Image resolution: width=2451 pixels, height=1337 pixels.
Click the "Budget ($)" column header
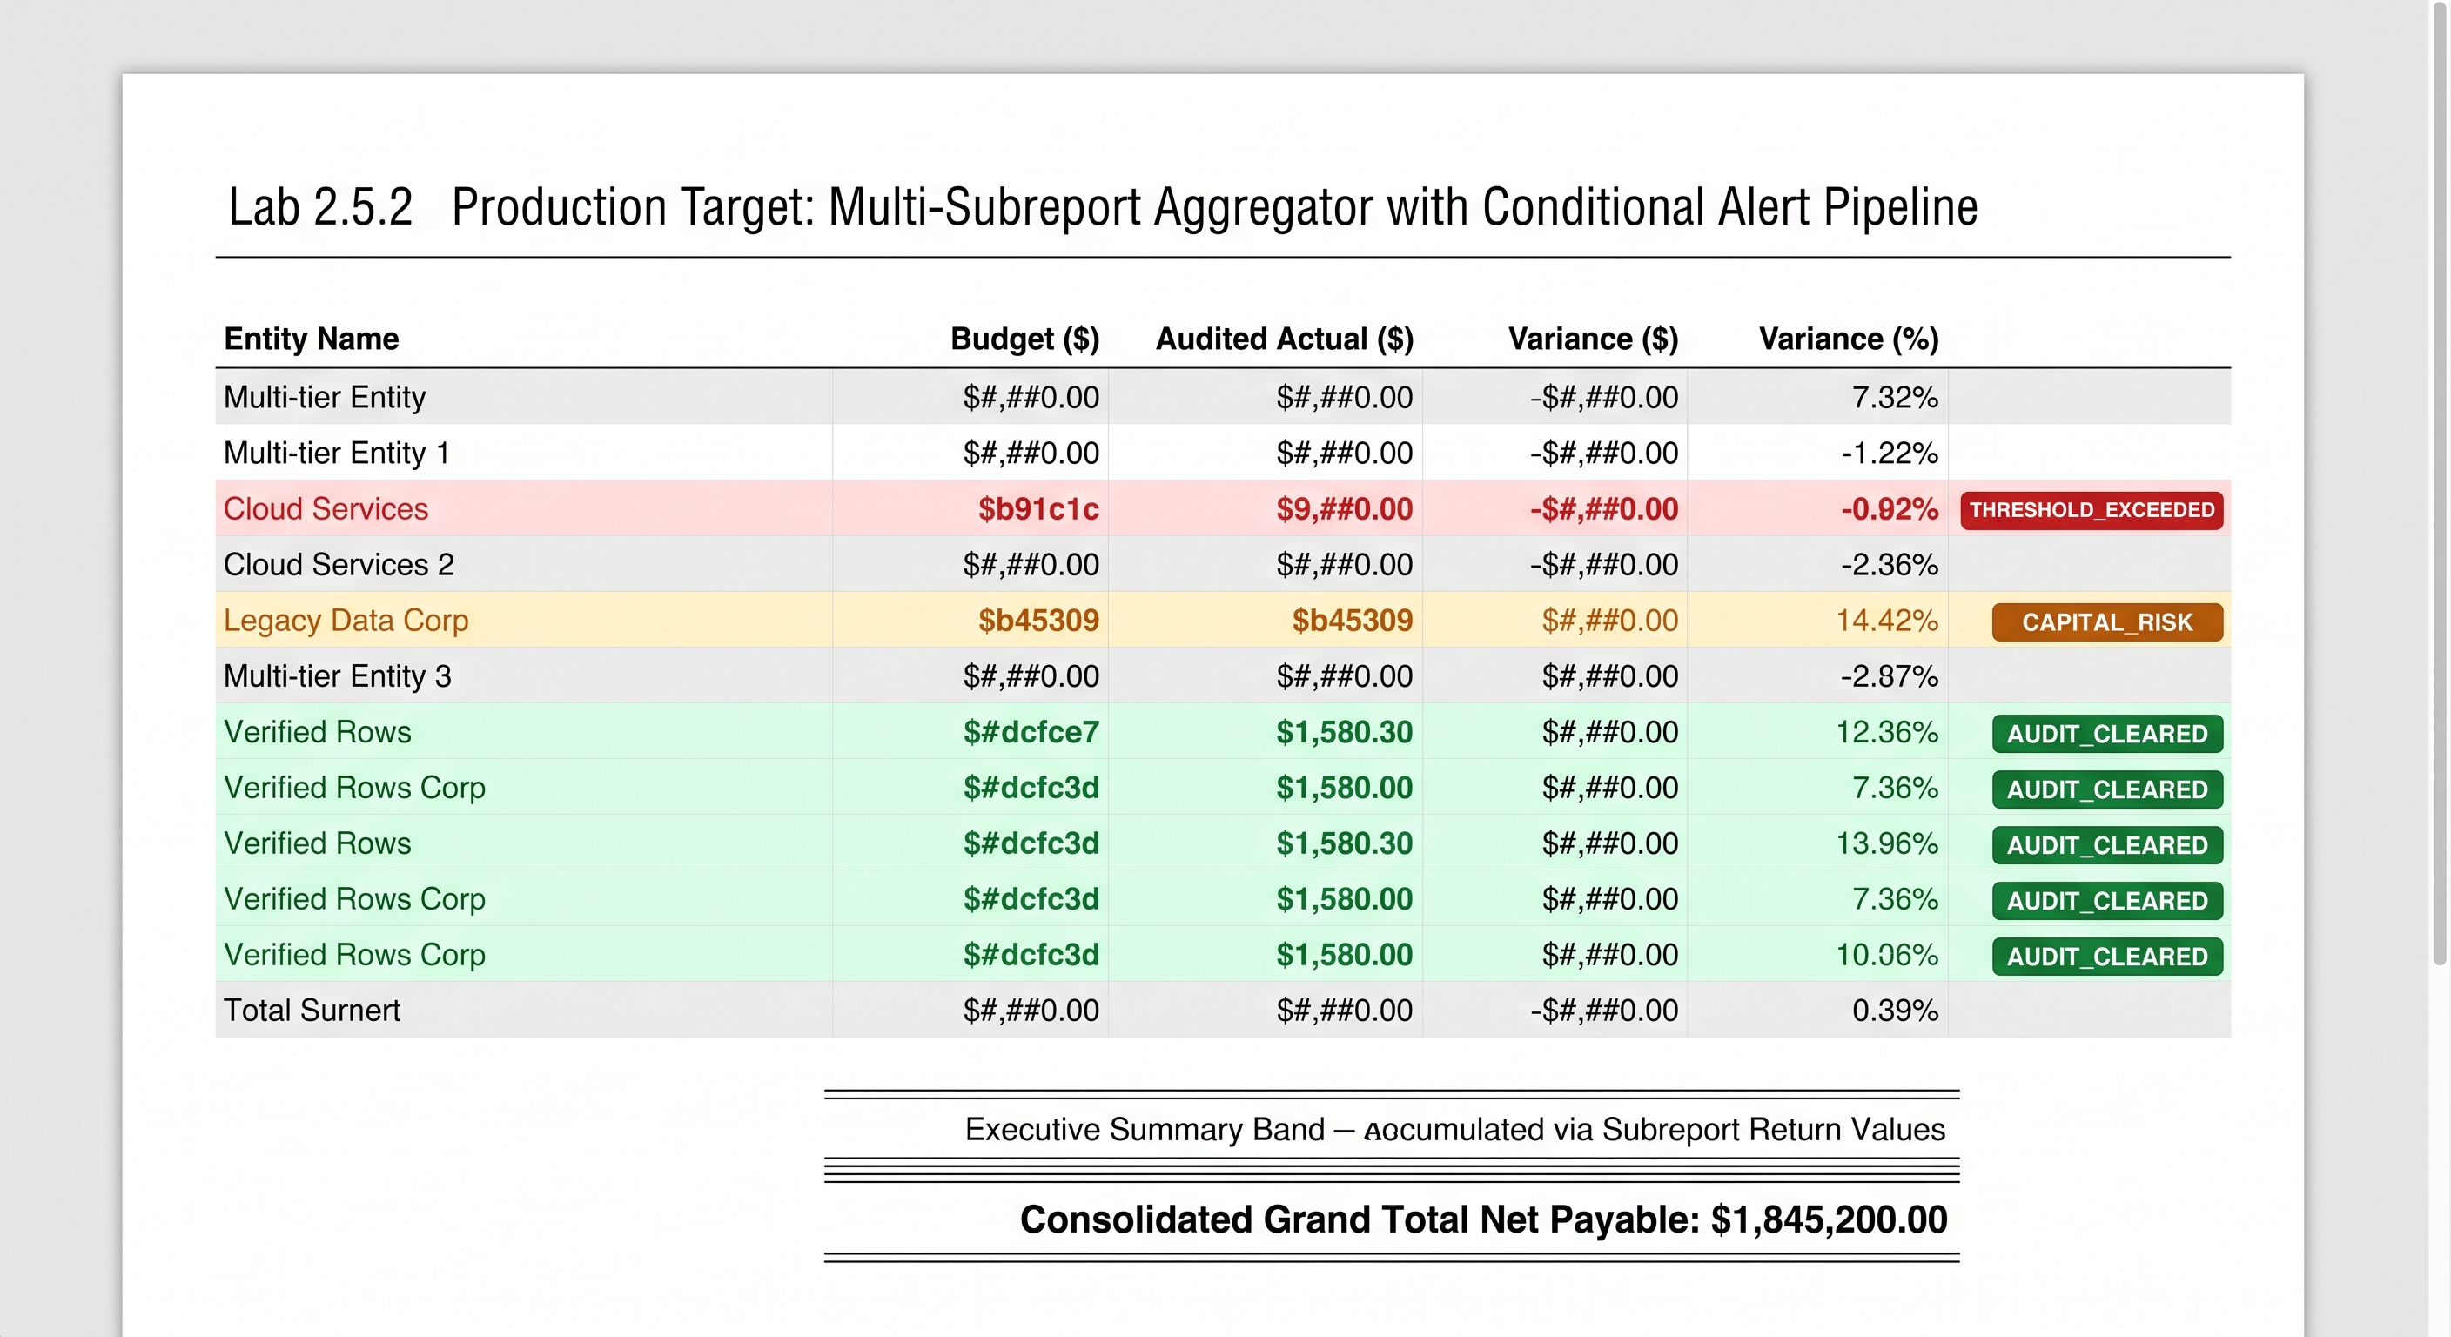[1024, 339]
